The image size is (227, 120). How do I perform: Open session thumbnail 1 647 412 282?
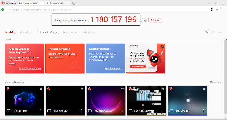pos(147,101)
